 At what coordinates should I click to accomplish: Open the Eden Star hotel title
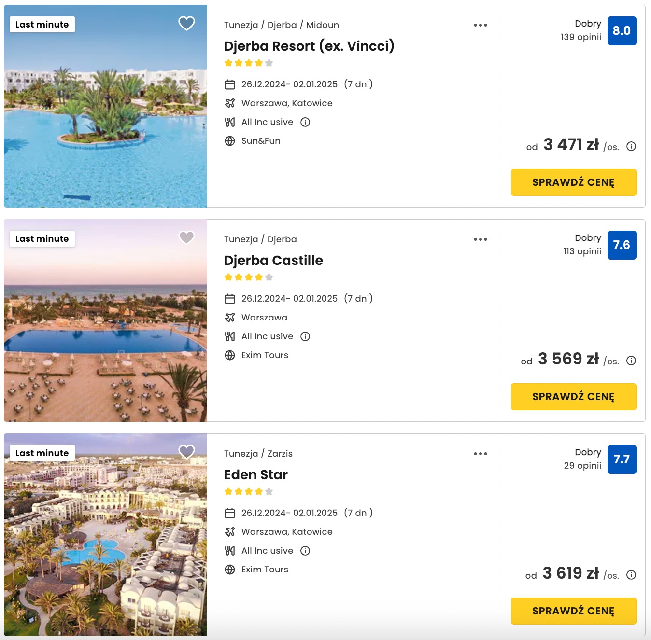pyautogui.click(x=256, y=475)
